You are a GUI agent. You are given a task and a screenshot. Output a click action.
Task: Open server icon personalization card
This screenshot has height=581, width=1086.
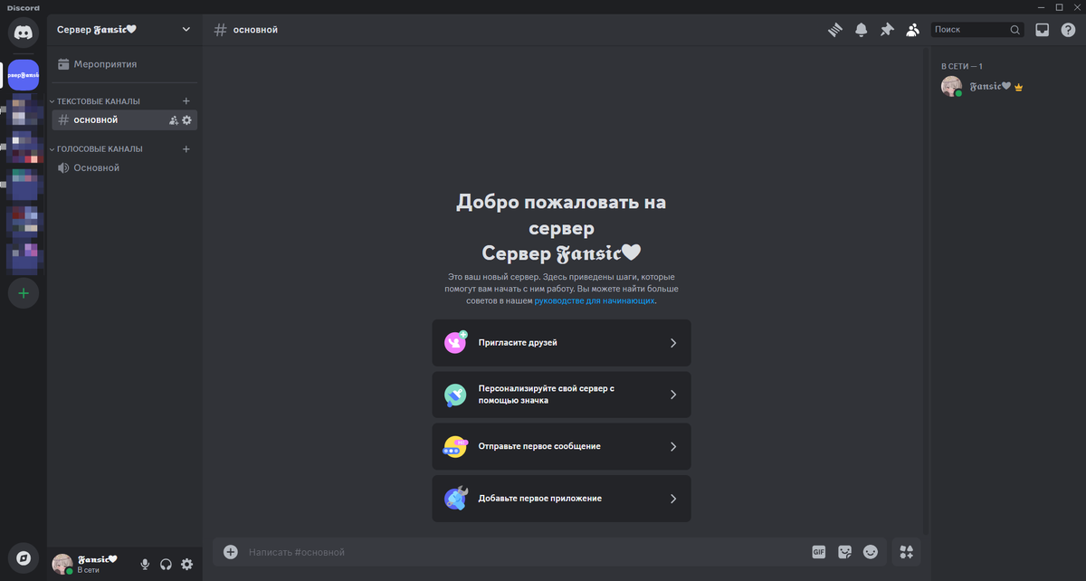[561, 395]
